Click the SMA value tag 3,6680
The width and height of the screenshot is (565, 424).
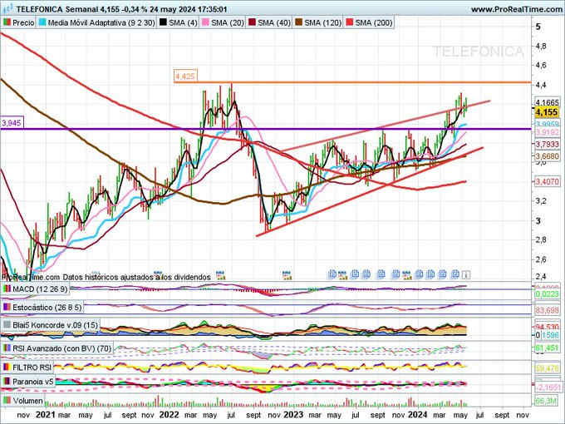(x=547, y=156)
